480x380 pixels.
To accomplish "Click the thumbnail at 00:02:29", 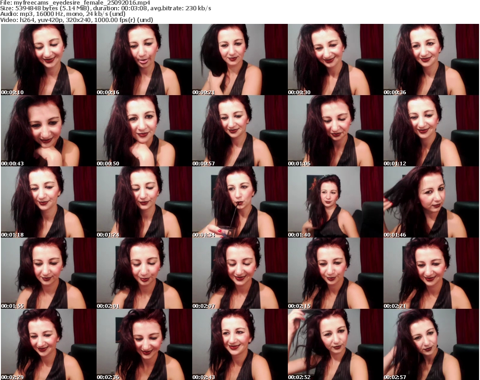I will [x=49, y=344].
